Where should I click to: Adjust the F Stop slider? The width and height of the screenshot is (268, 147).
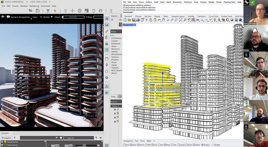[98, 17]
